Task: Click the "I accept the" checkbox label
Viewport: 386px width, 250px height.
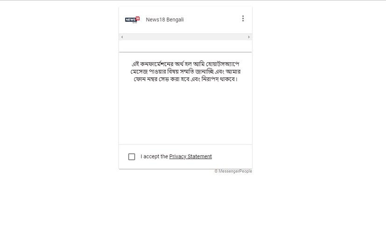Action: (154, 157)
